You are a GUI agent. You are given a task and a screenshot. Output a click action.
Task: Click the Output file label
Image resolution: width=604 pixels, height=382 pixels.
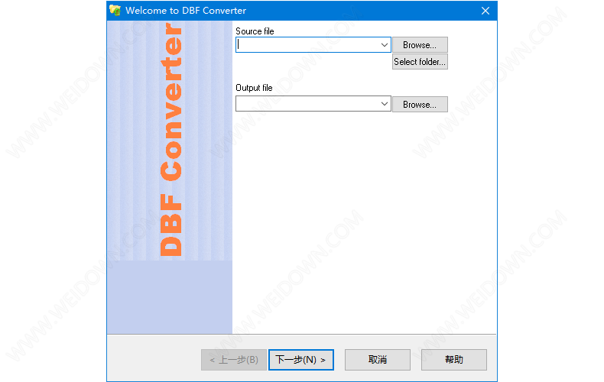pos(254,88)
